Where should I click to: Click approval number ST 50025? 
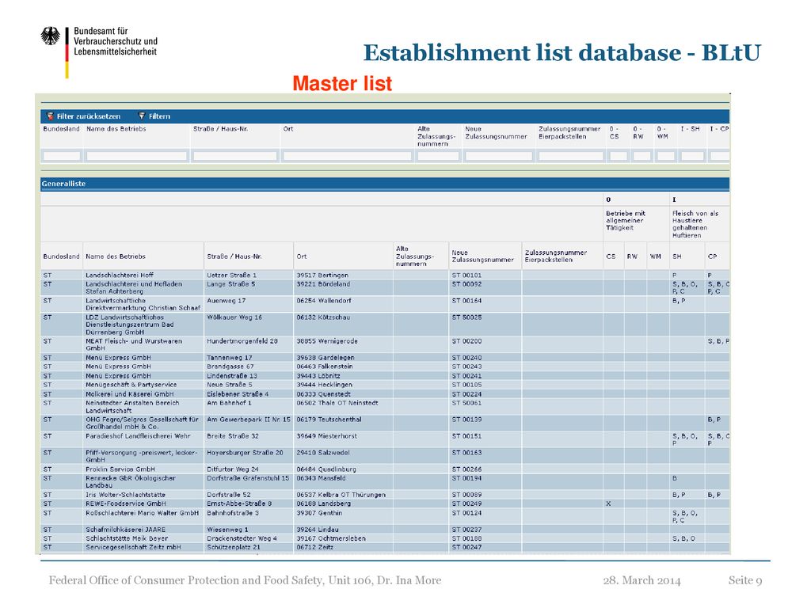click(466, 317)
